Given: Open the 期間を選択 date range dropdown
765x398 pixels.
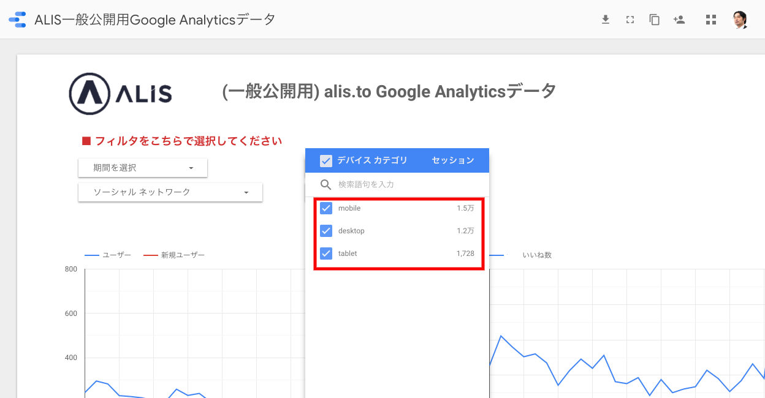Looking at the screenshot, I should [143, 168].
